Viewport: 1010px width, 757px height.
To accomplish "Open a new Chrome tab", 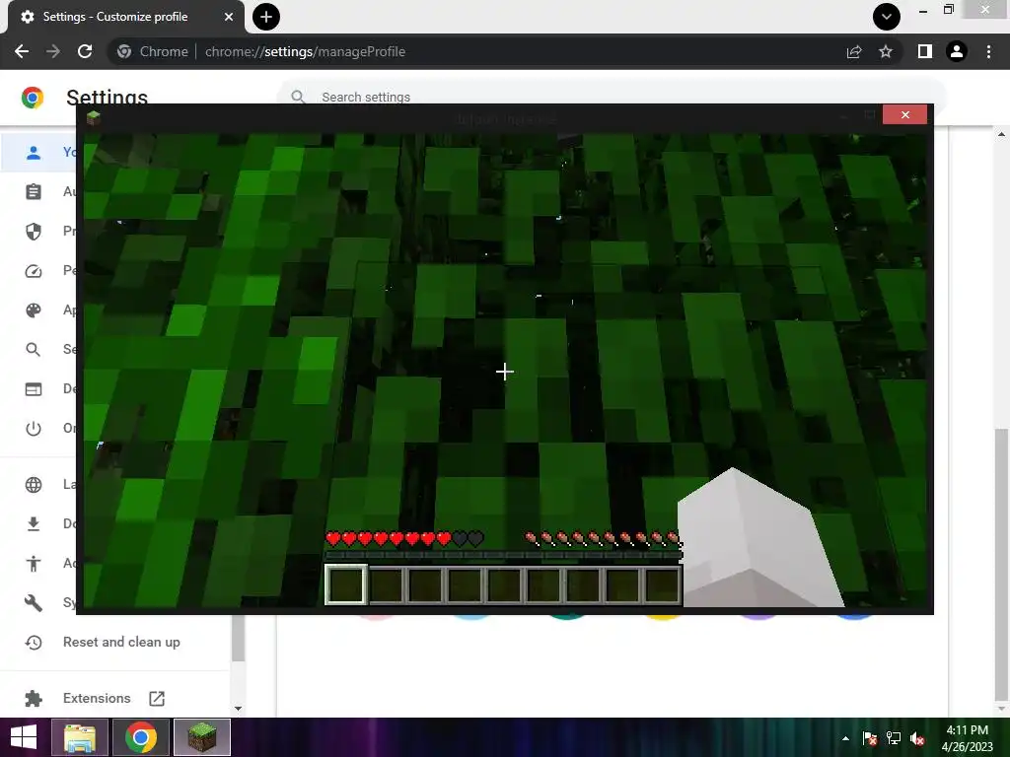I will (x=266, y=17).
